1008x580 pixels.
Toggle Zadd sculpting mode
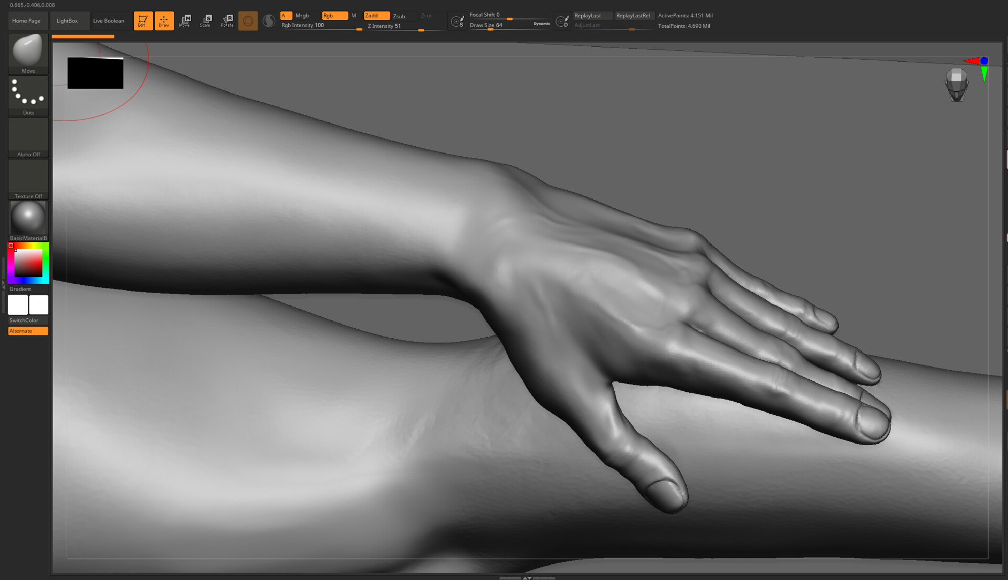coord(376,16)
